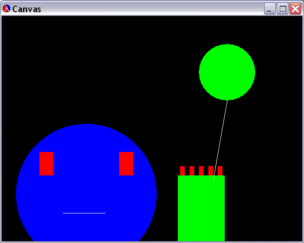Maximize the Canvas window
Image resolution: width=304 pixels, height=243 pixels.
tap(282, 9)
